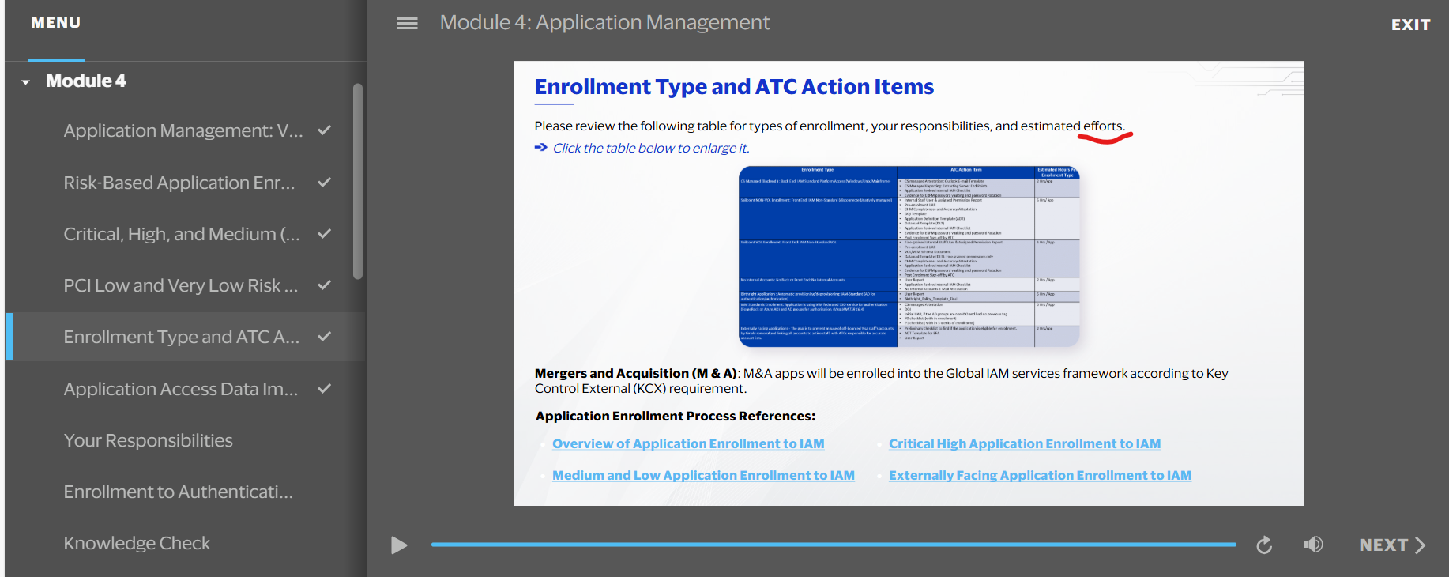Open the MENU tab
1449x577 pixels.
tap(56, 22)
